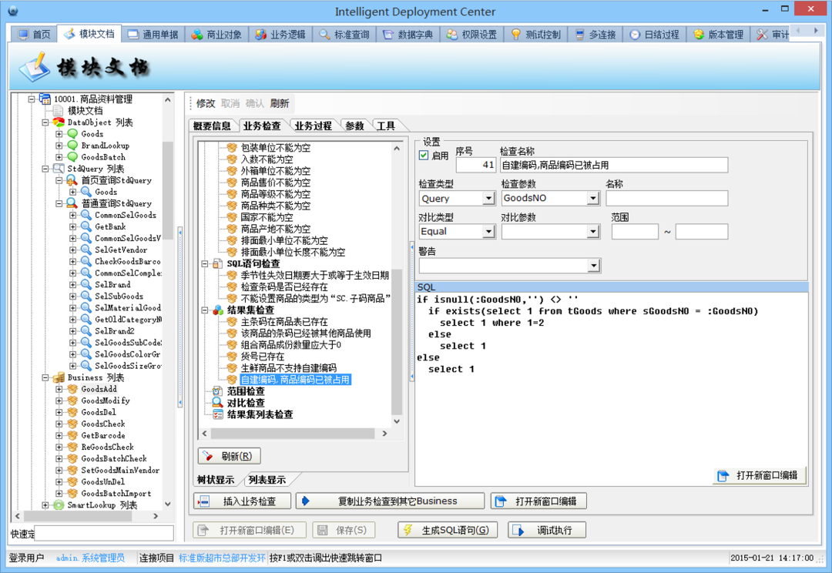Click the 标准查询 magnifier icon
The height and width of the screenshot is (573, 832).
click(x=324, y=35)
